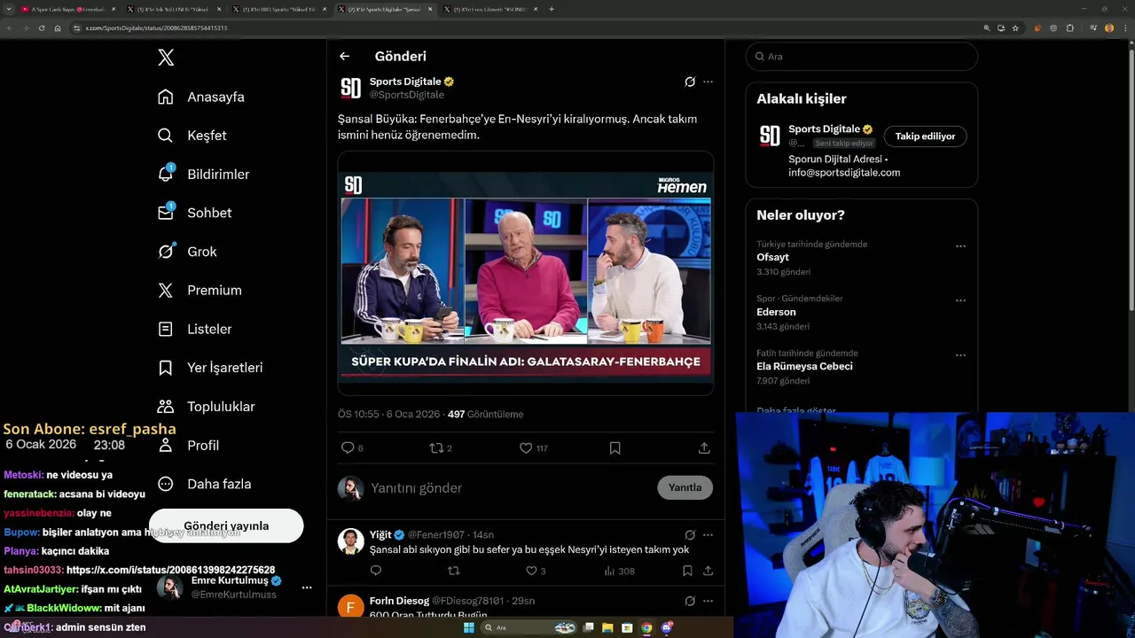The width and height of the screenshot is (1135, 638).
Task: Open options for the Ofsayt trend
Action: tap(960, 246)
